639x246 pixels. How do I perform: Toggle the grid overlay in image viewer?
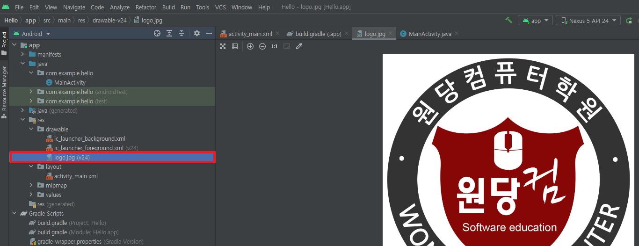pyautogui.click(x=235, y=46)
